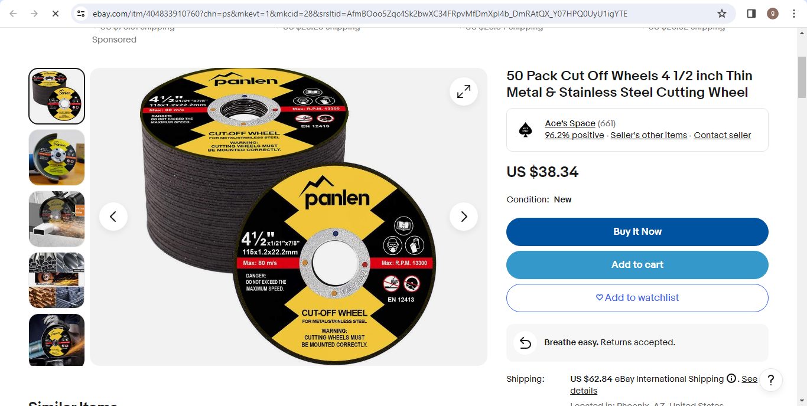This screenshot has width=807, height=406.
Task: Click the Buy It Now button
Action: coord(637,232)
